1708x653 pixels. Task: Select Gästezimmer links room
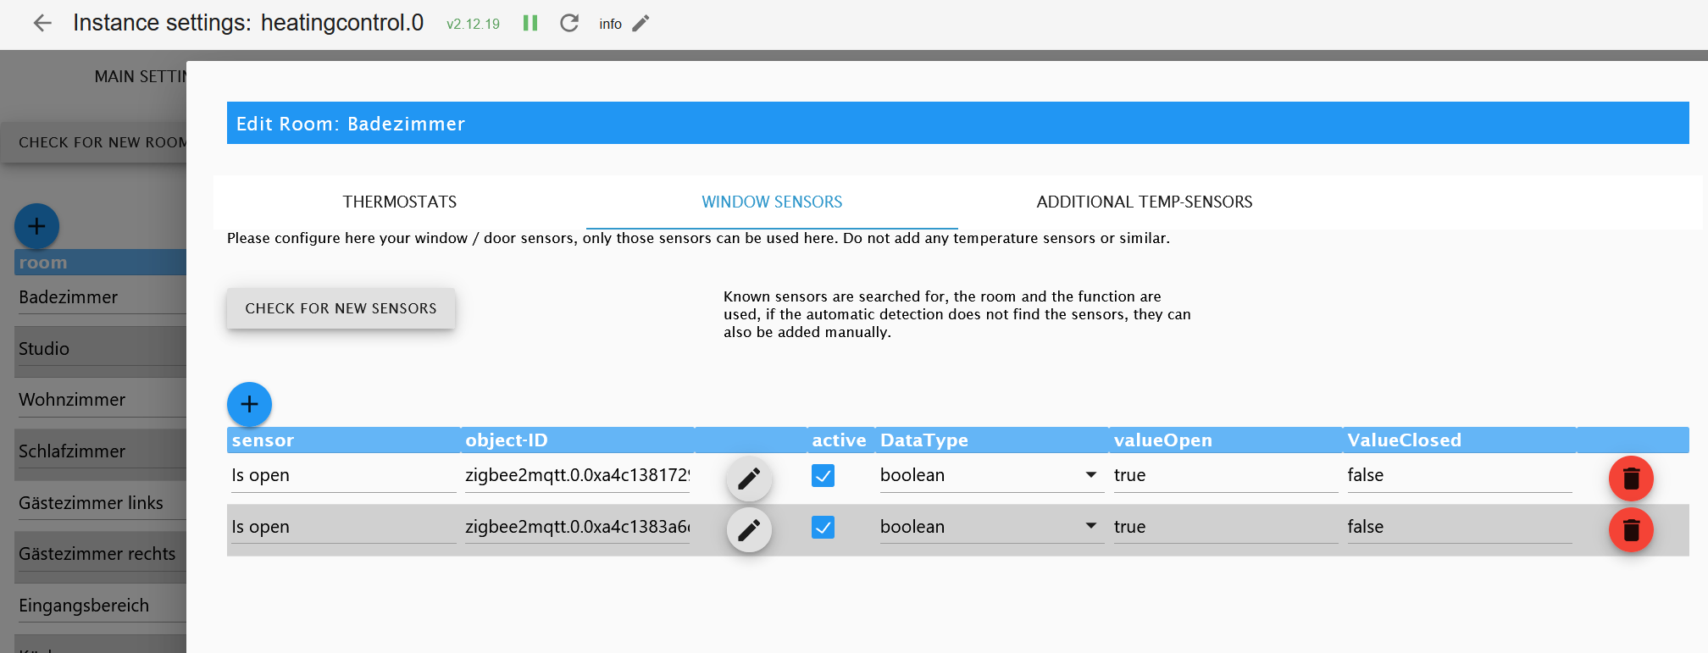coord(101,502)
